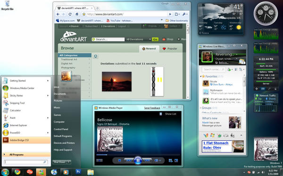
Task: Open Help and Support
Action: pos(63,150)
